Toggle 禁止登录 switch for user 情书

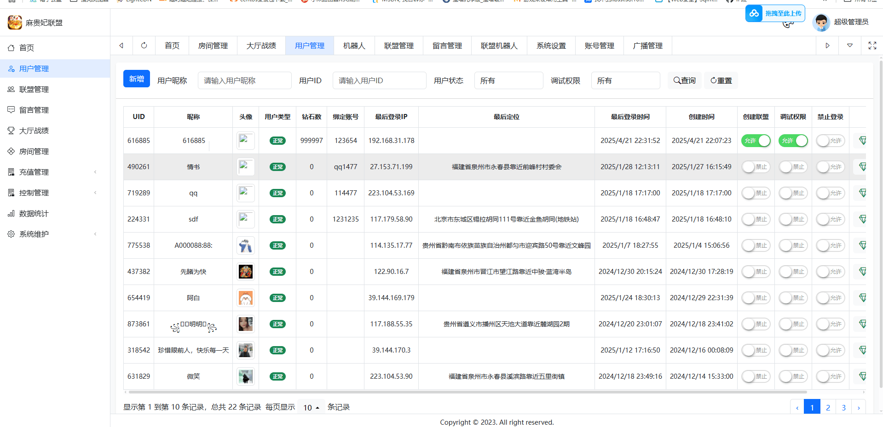click(x=830, y=167)
